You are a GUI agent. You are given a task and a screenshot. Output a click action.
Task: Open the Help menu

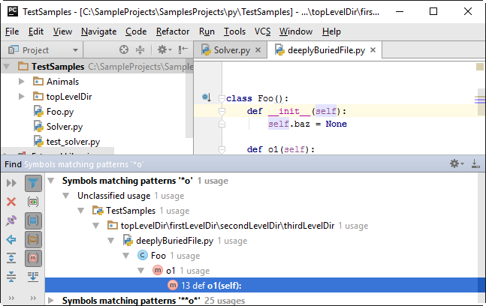(x=331, y=31)
